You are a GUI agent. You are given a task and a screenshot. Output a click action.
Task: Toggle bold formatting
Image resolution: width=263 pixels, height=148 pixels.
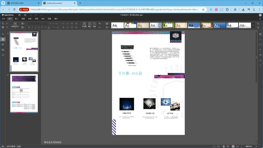(x=29, y=27)
